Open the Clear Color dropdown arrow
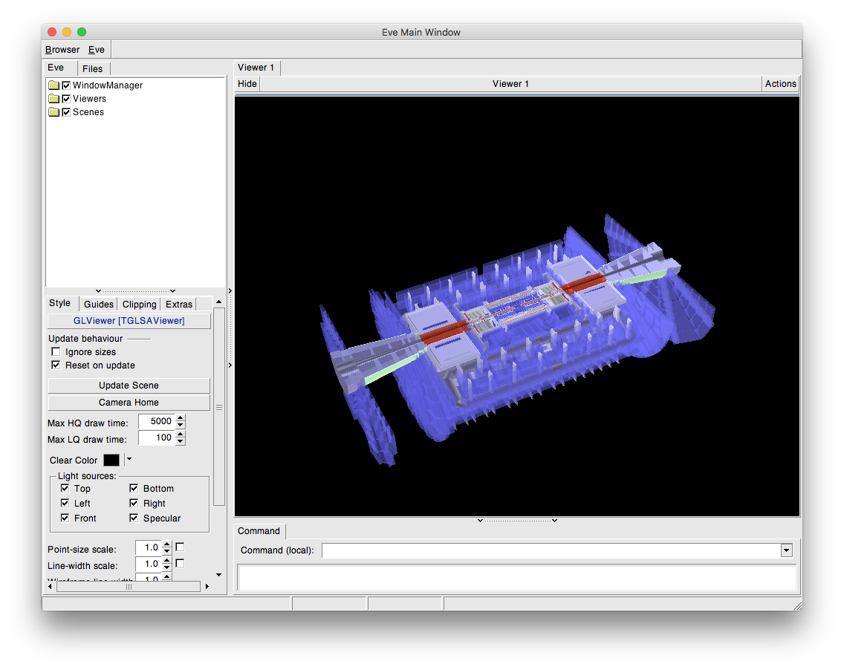Viewport: 844px width, 670px height. coord(129,460)
